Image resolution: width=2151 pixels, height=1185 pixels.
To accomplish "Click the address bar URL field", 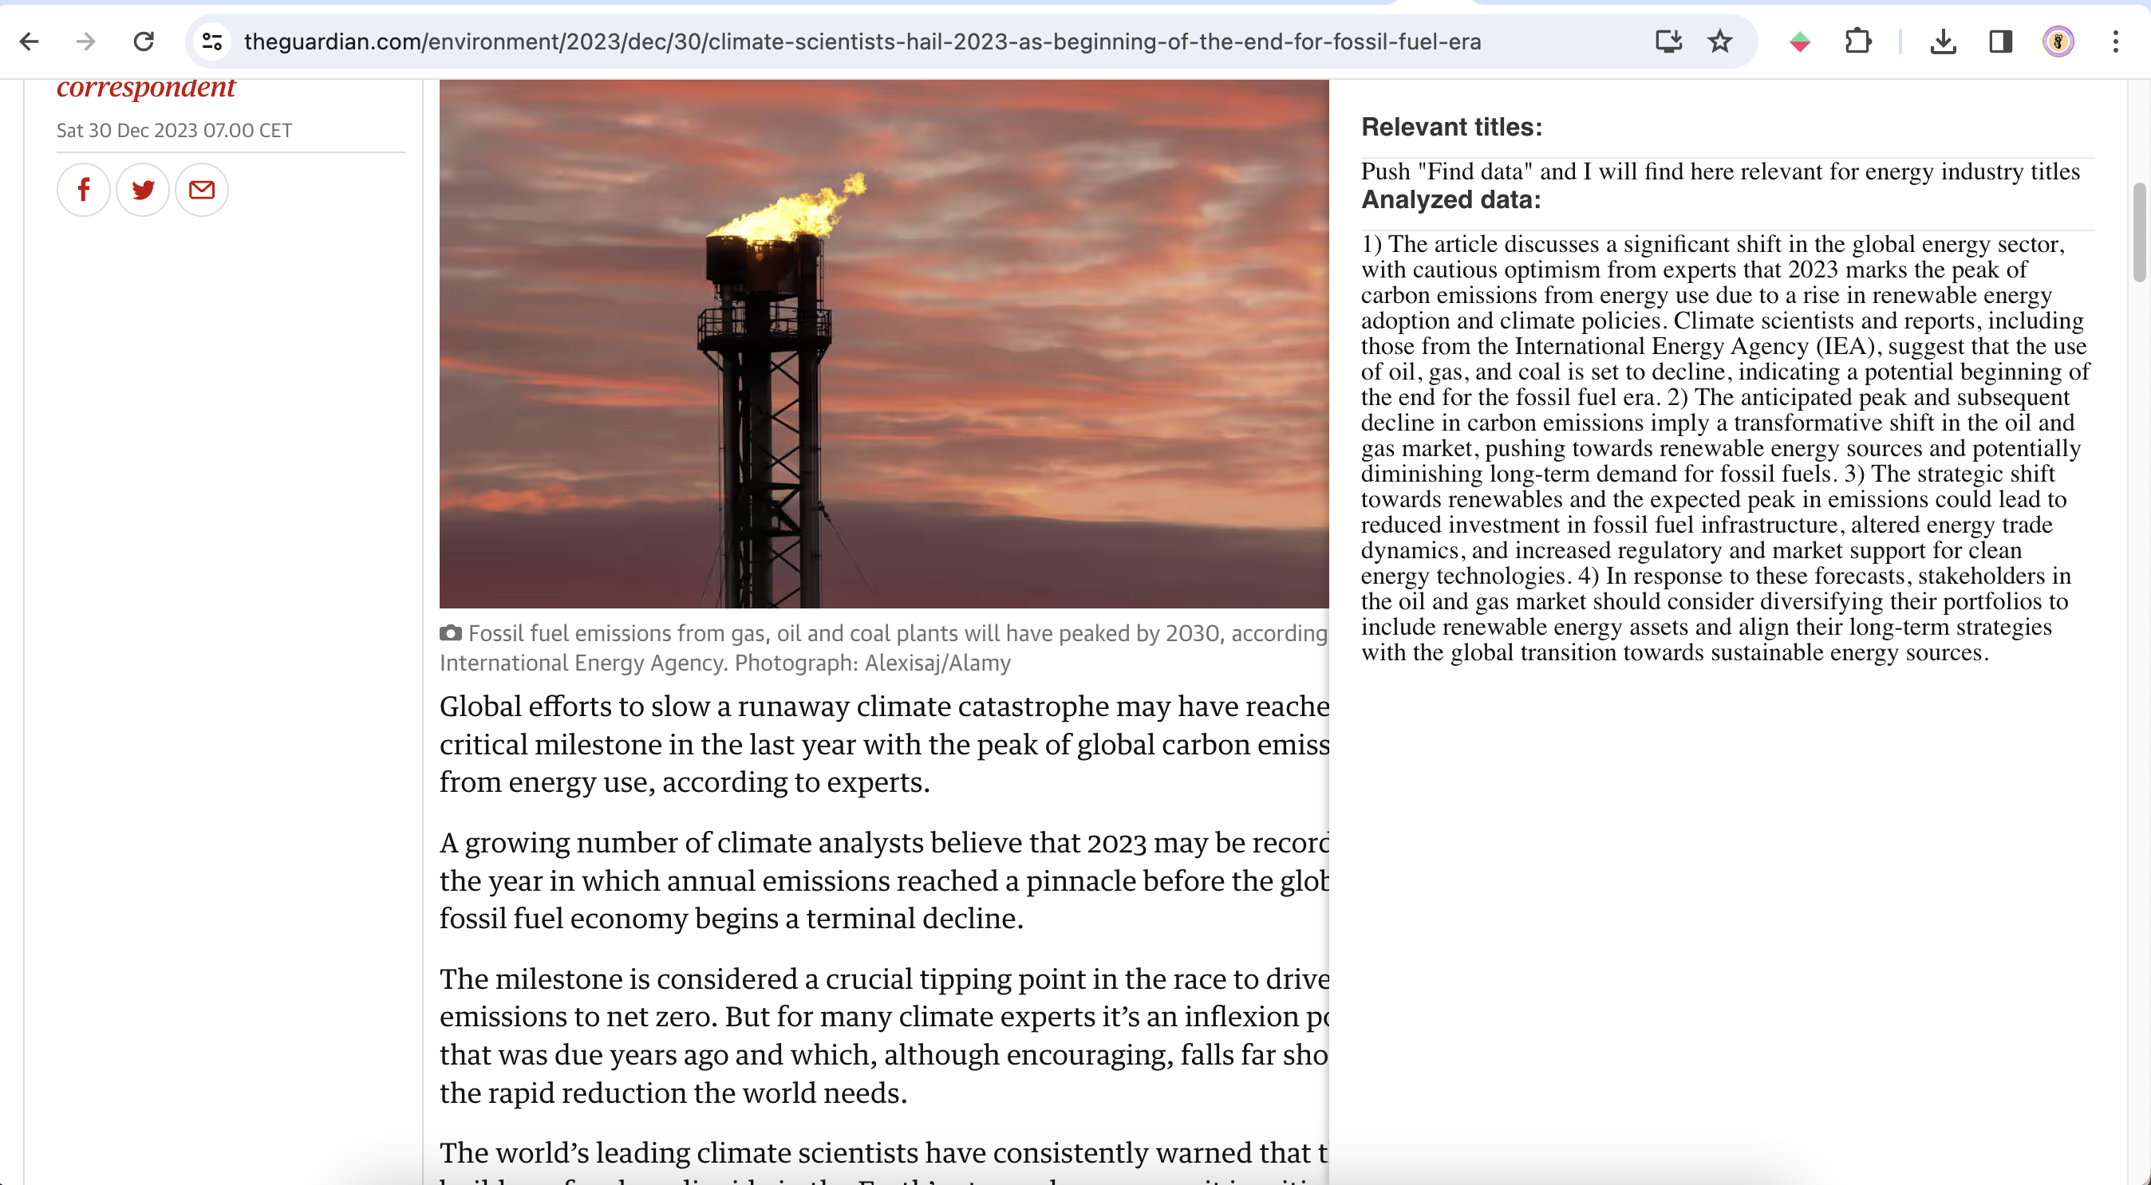I will pos(862,41).
